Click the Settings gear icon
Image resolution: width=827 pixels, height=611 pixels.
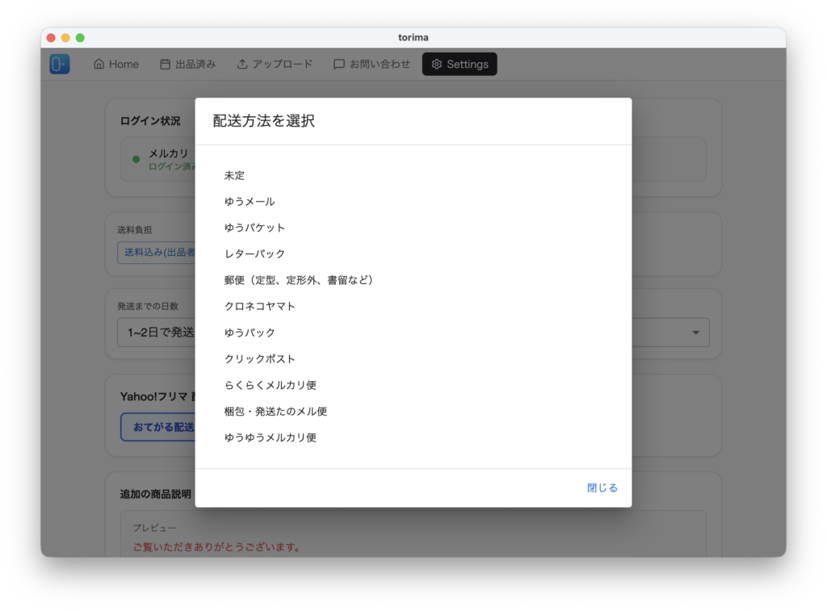(x=437, y=65)
